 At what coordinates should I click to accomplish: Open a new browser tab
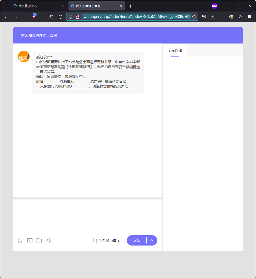point(130,6)
